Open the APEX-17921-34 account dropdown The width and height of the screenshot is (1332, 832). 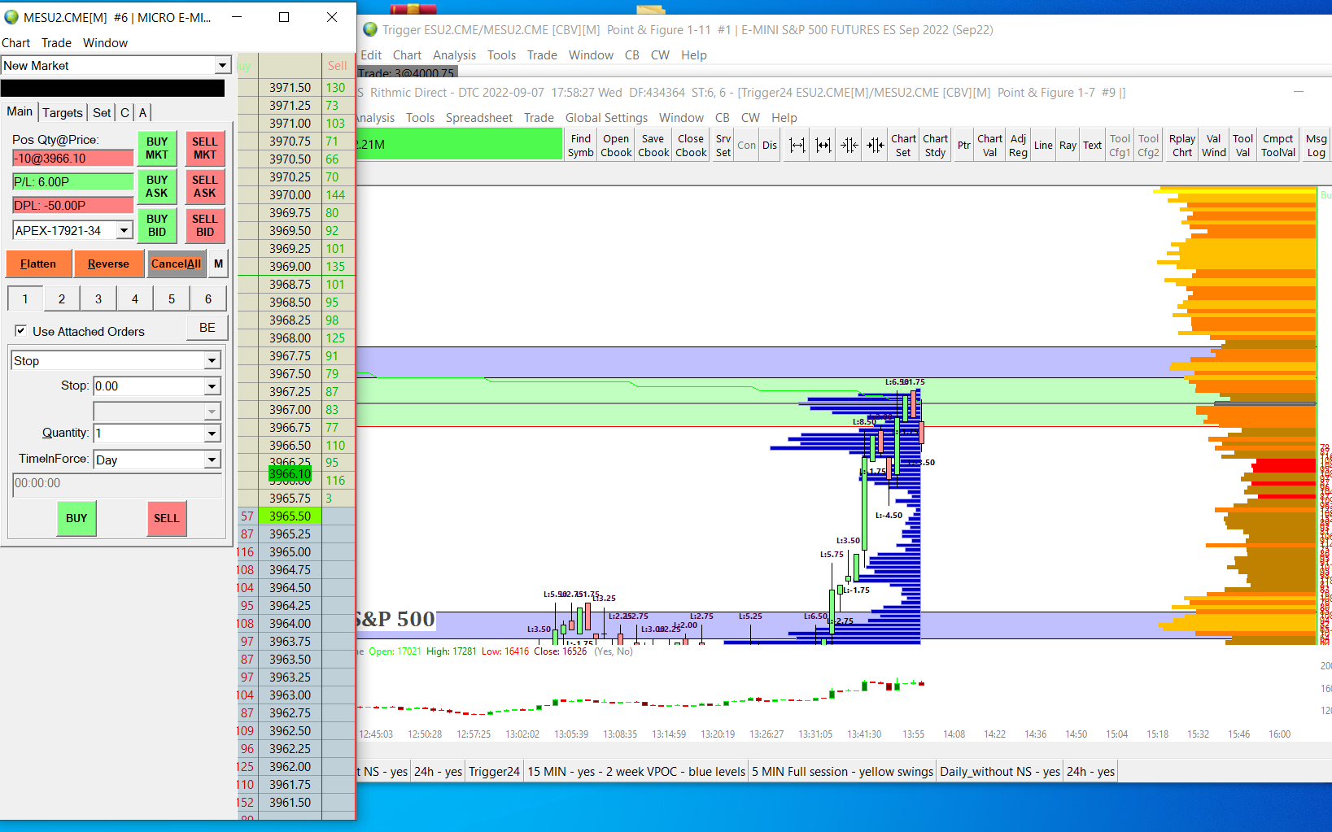point(124,230)
